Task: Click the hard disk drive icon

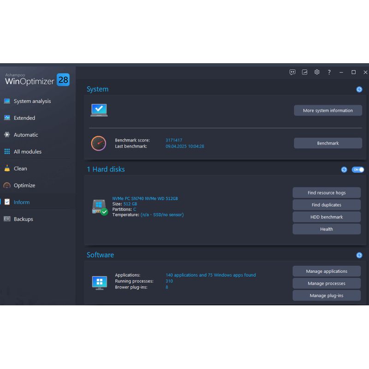Action: point(99,207)
